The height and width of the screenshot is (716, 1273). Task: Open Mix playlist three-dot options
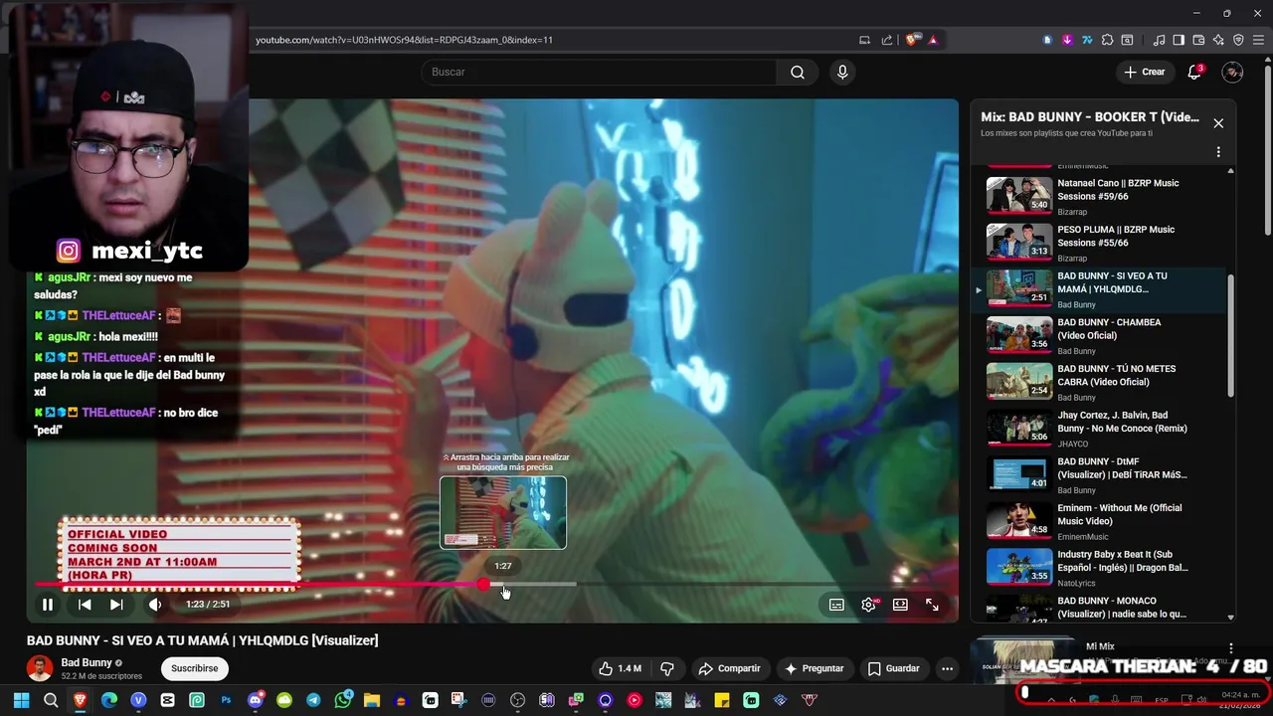[1218, 152]
